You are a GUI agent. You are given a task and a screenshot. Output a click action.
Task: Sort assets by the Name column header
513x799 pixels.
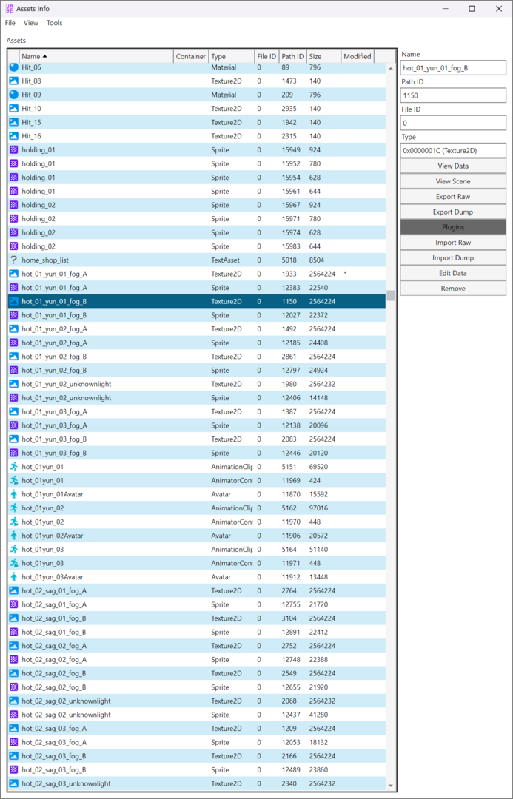point(96,56)
